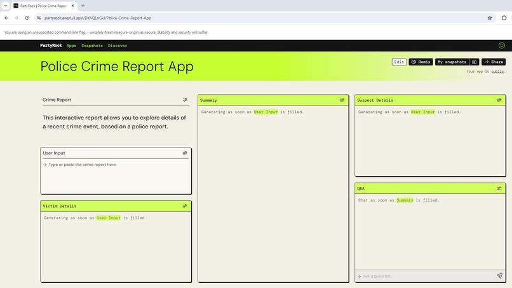The width and height of the screenshot is (512, 288).
Task: Click the Suspect Details header title
Action: pos(375,100)
